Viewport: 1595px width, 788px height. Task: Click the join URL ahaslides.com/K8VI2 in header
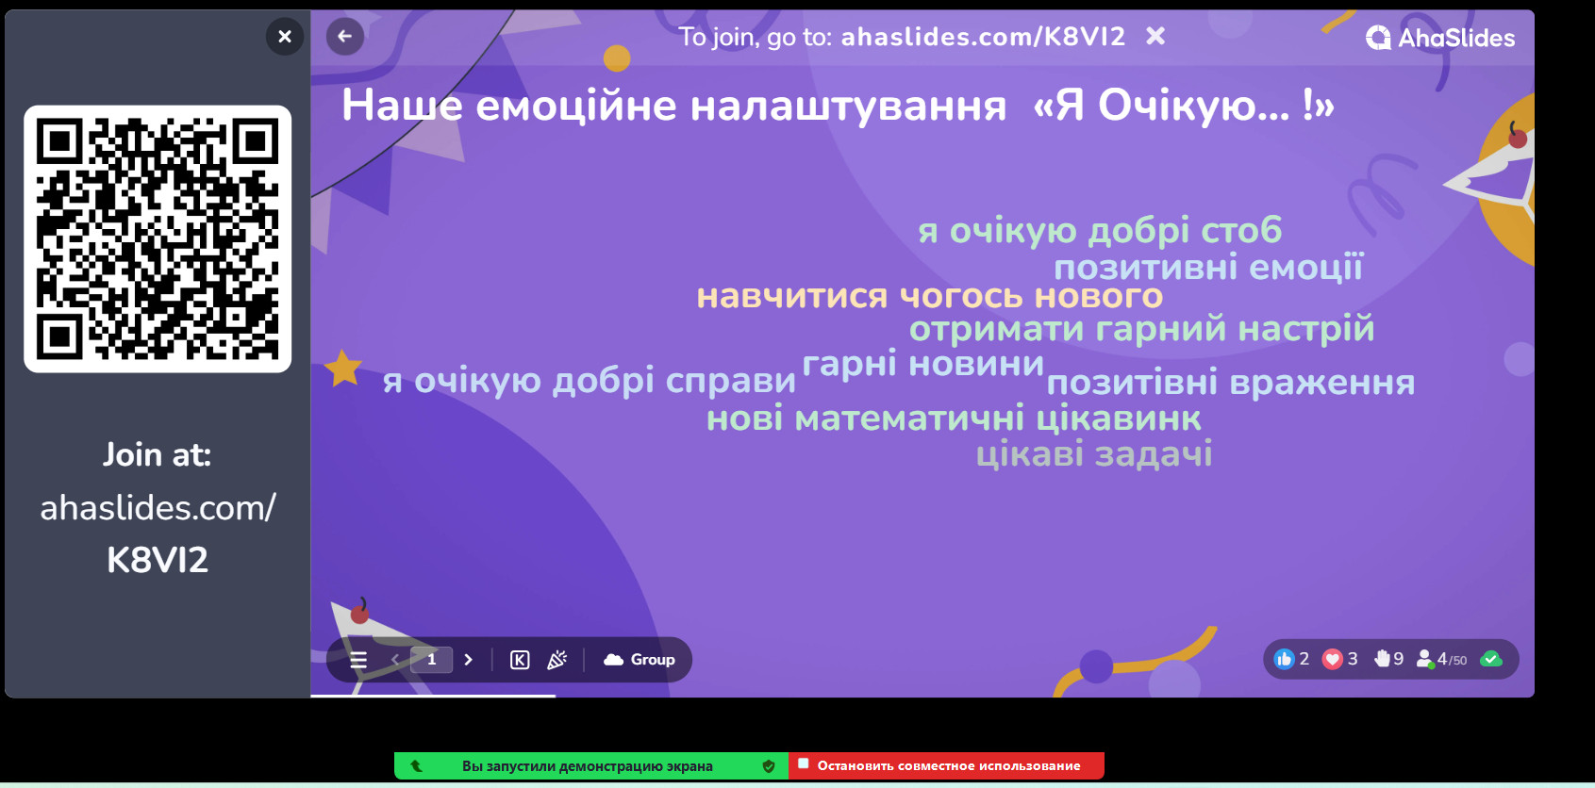pyautogui.click(x=983, y=37)
